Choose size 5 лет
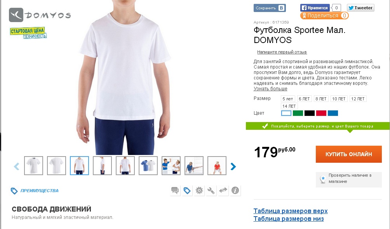The image size is (390, 229). (288, 99)
